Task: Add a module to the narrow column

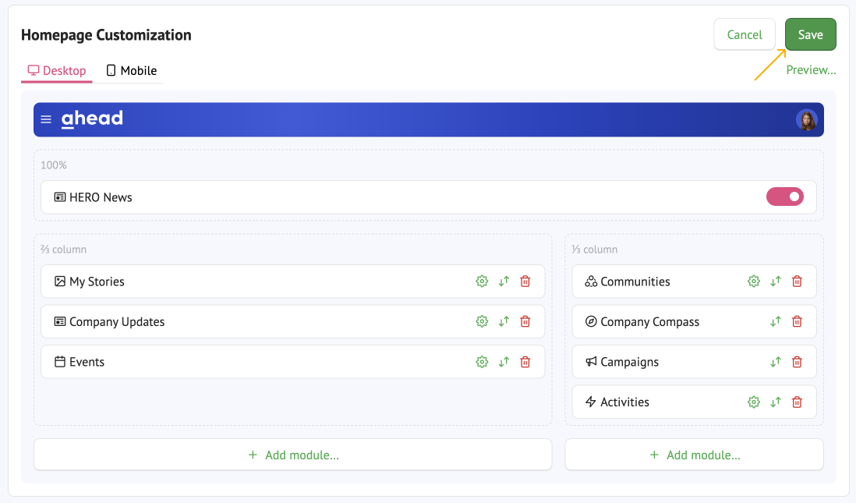Action: pos(694,455)
